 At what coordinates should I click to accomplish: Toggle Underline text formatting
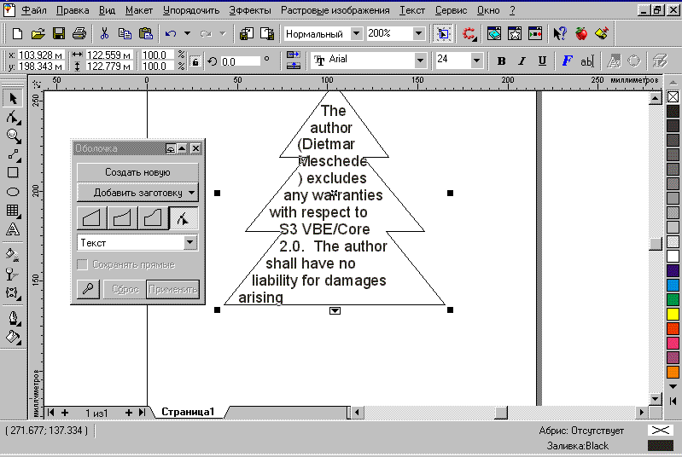[543, 61]
